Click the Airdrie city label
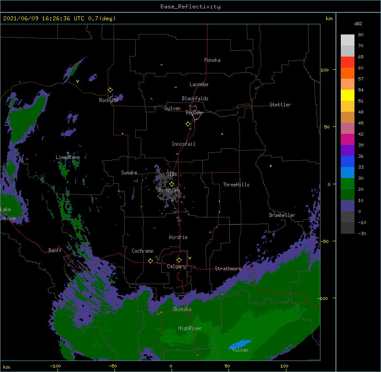This screenshot has width=381, height=372. (x=179, y=237)
